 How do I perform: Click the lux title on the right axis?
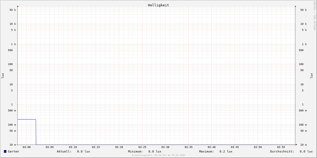[x=311, y=76]
